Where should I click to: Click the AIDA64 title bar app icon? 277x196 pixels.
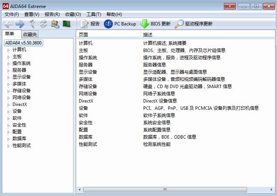tap(6, 6)
